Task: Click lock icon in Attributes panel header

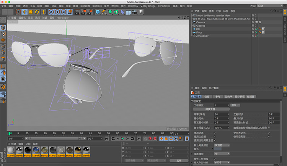Action: tap(275, 88)
